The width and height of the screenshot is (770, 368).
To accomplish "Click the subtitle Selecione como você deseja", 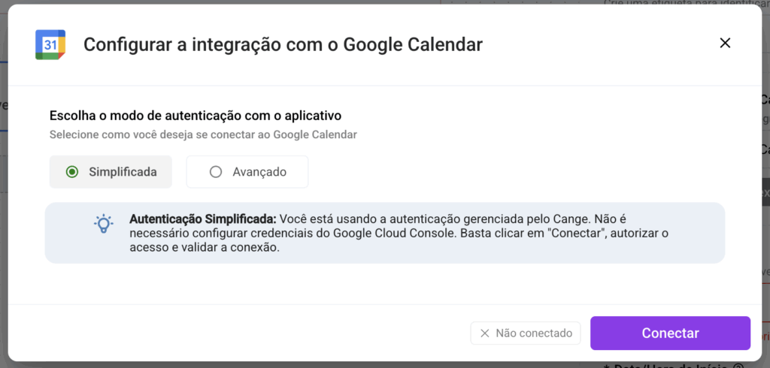I will pyautogui.click(x=203, y=135).
